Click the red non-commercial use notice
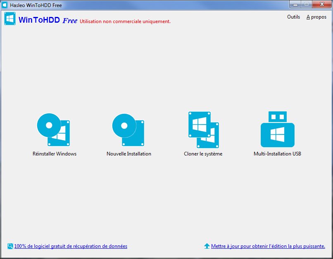Image resolution: width=333 pixels, height=259 pixels. pyautogui.click(x=125, y=21)
